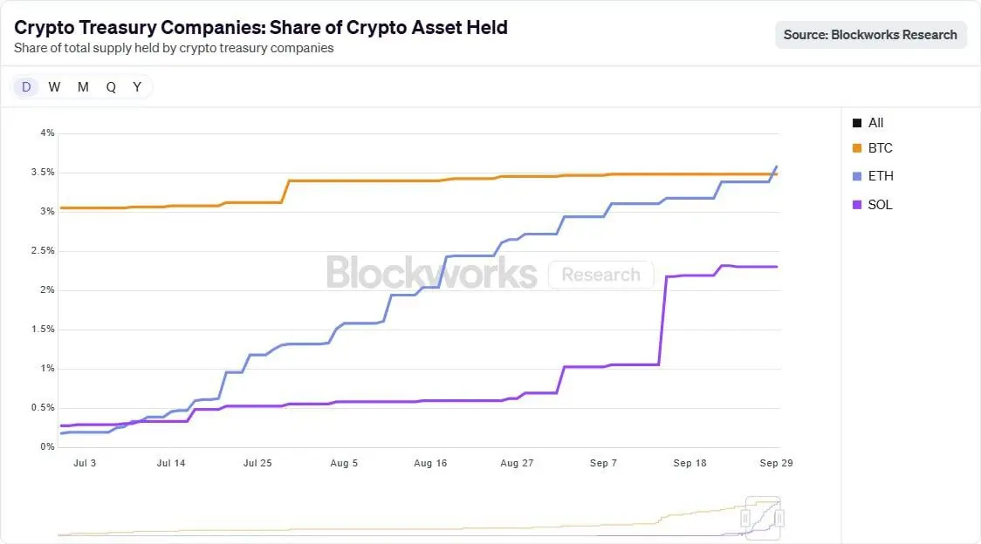Click the left range-selector handle
Viewport: 981px width, 544px height.
(x=745, y=519)
